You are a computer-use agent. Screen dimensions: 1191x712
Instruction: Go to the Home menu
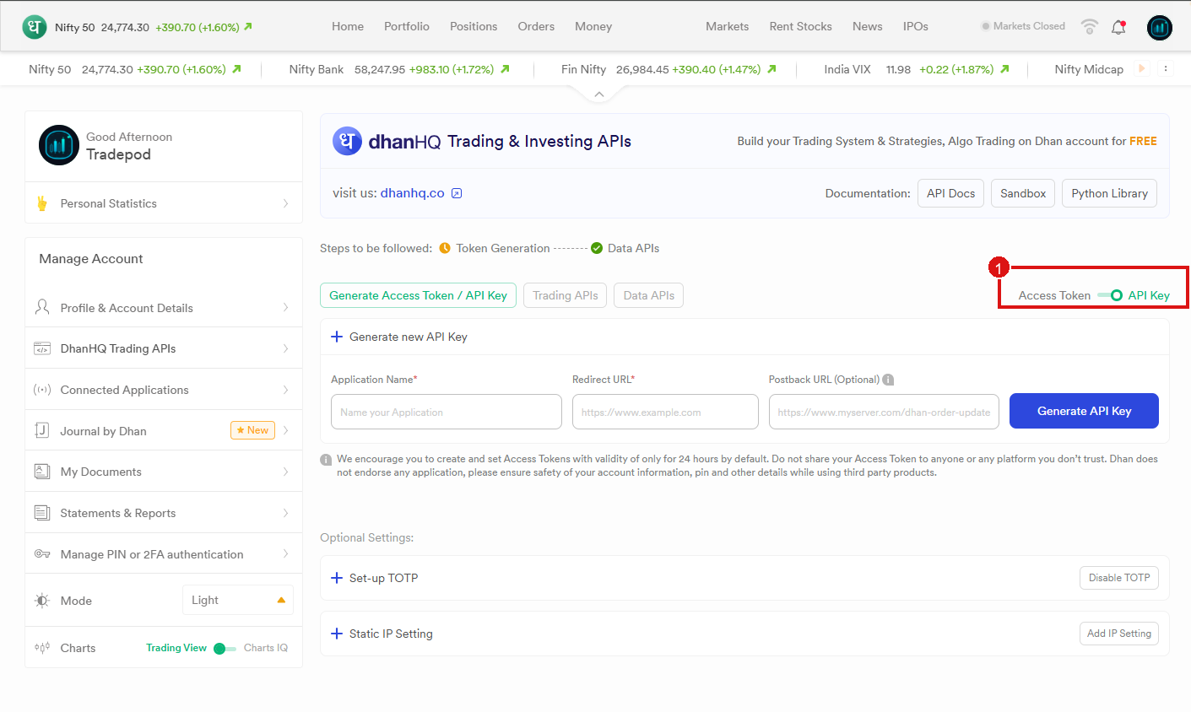point(348,27)
